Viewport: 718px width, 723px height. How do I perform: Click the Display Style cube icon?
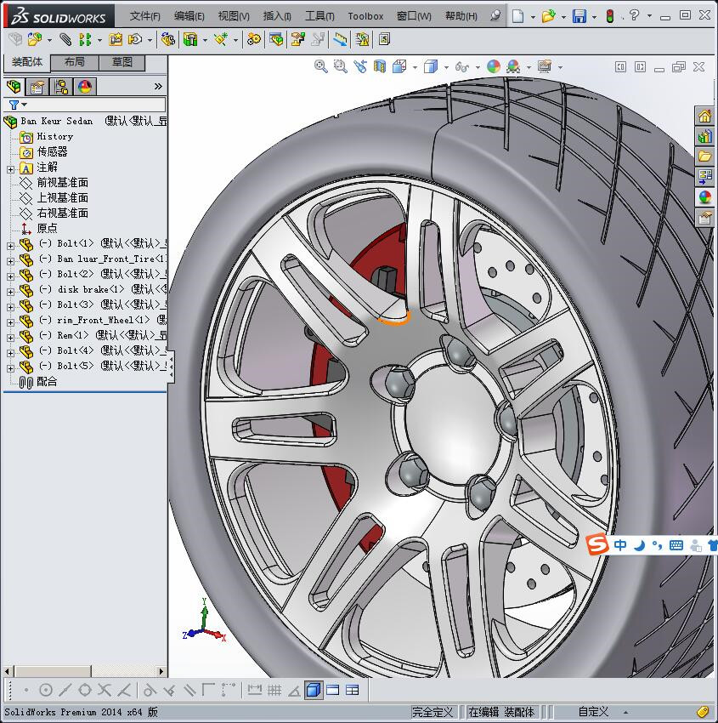[431, 67]
